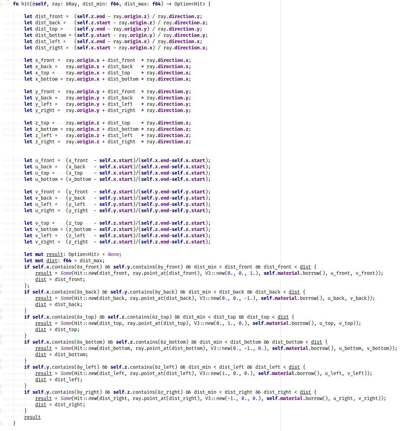This screenshot has width=404, height=431.
Task: Click V3::new(1., 0., 0.) normal vector
Action: click(226, 373)
